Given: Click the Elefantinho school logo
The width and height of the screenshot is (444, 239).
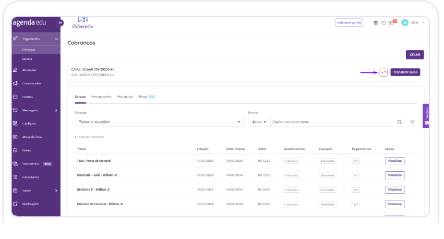Looking at the screenshot, I should click(x=82, y=22).
